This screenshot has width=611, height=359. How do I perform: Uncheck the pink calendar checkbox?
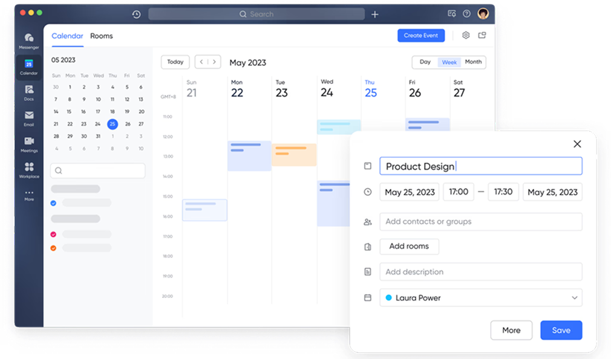coord(53,234)
